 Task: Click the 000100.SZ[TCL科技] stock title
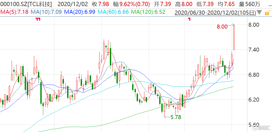[26, 4]
